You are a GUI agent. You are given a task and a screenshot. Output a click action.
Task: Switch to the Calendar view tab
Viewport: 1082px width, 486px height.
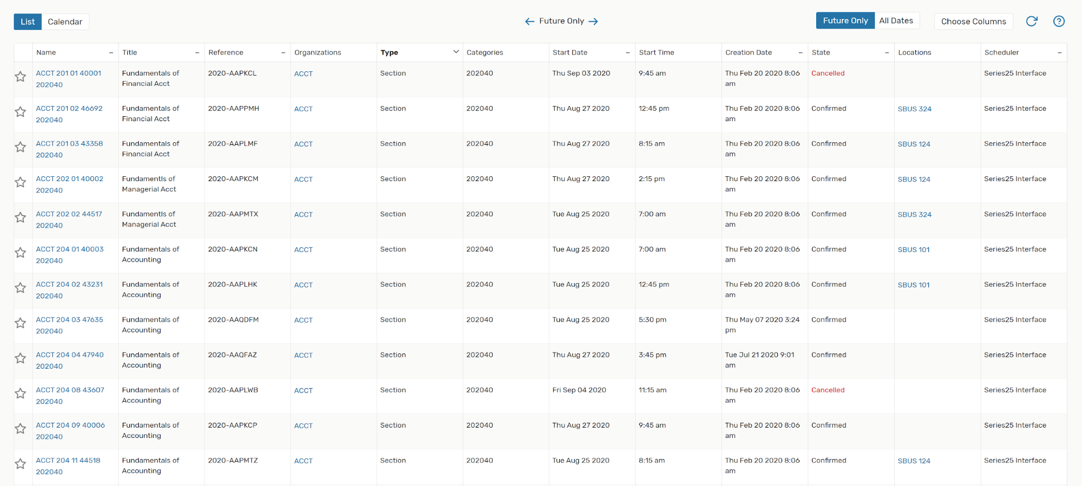pos(65,22)
